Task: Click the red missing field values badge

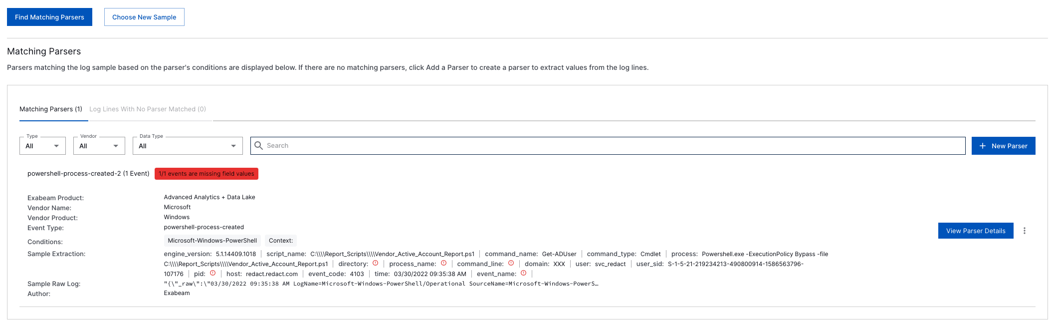Action: point(207,174)
